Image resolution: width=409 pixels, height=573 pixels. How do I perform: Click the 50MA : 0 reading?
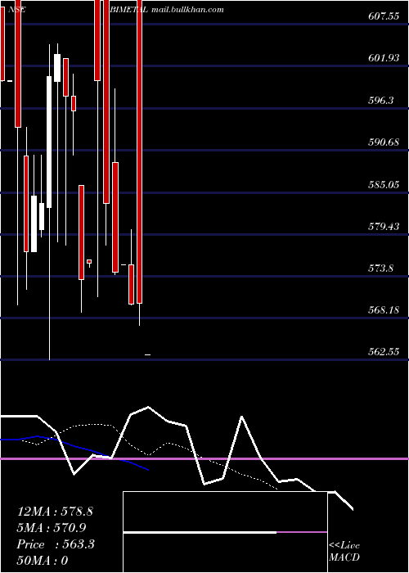pyautogui.click(x=43, y=561)
